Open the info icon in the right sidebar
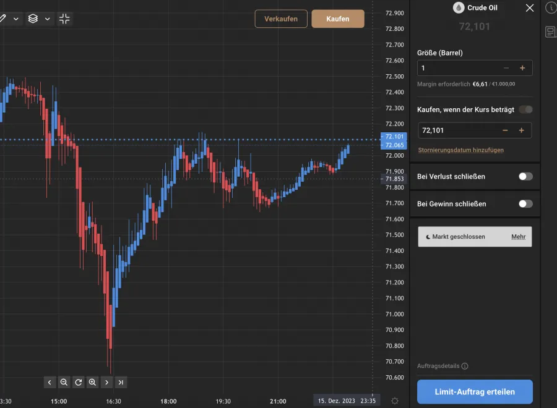557x408 pixels. [x=550, y=8]
